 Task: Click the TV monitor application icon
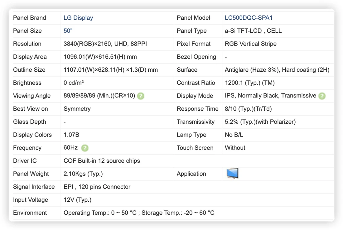point(232,174)
